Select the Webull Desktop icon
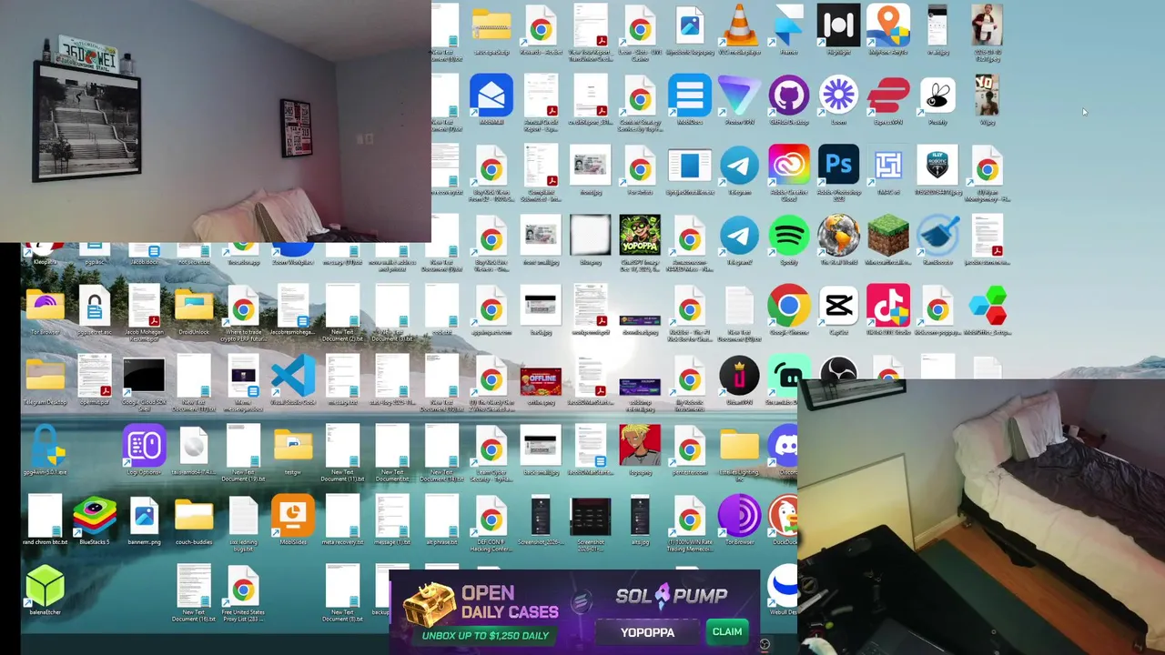 [783, 586]
